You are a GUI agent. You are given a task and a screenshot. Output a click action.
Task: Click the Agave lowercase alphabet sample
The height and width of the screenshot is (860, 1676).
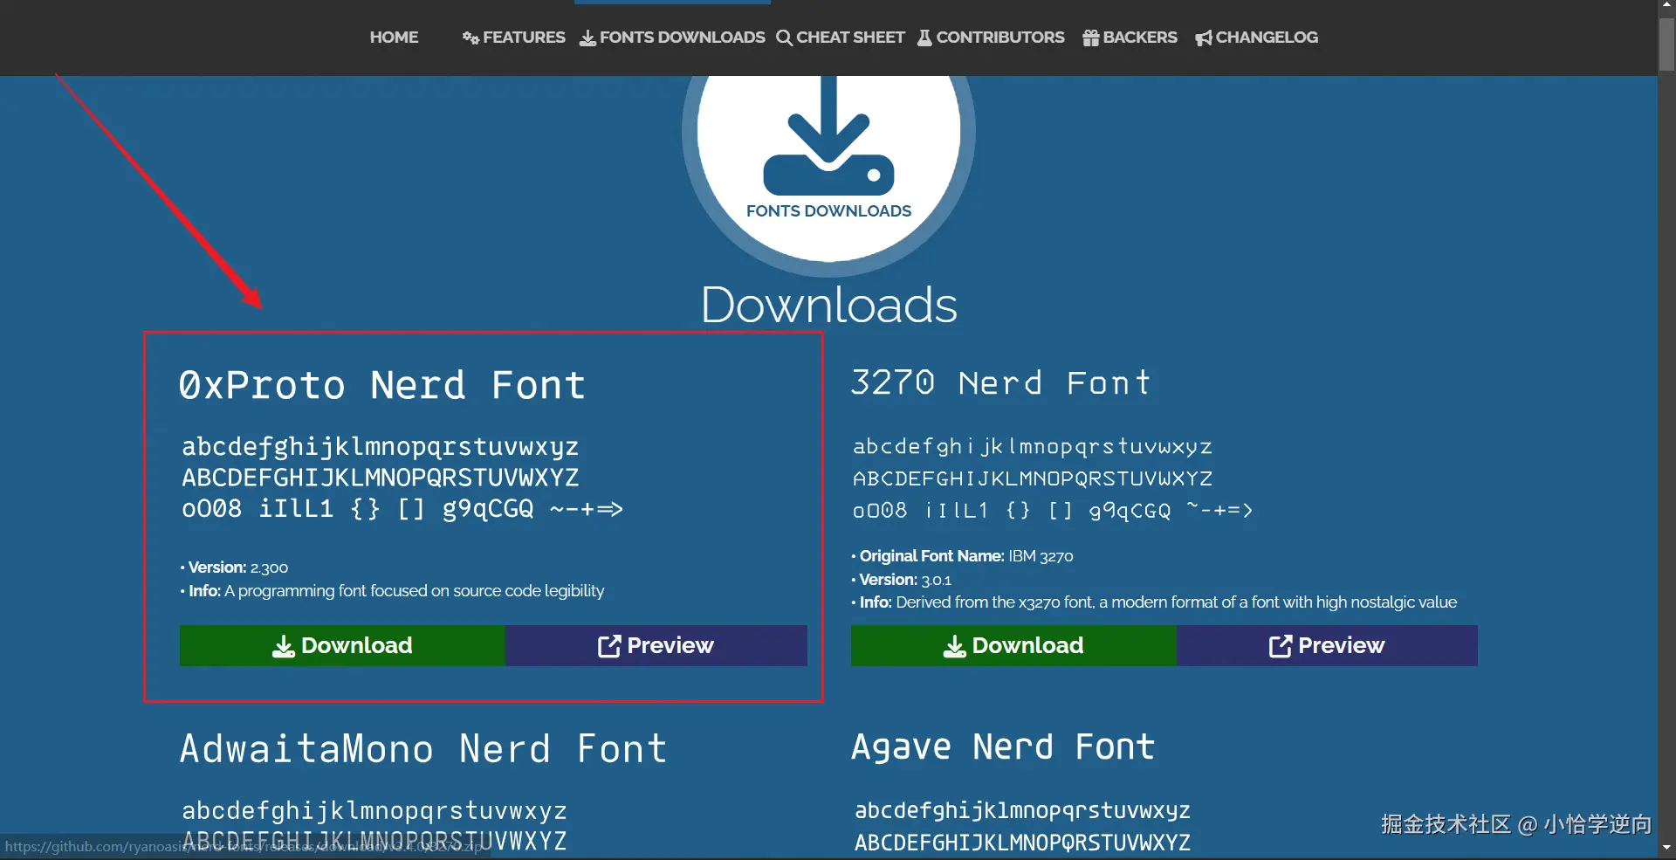tap(1022, 811)
